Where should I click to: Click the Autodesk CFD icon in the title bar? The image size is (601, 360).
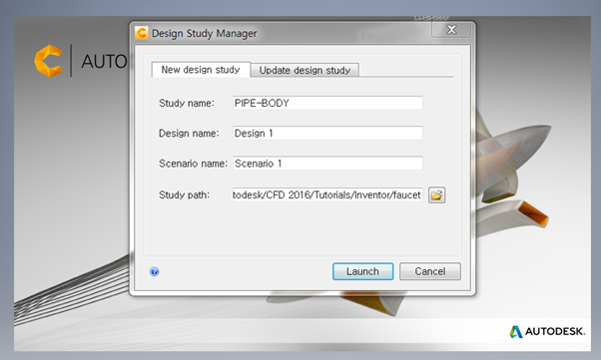point(142,33)
